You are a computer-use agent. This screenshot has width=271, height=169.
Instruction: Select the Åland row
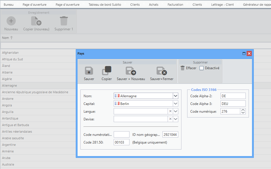point(6,66)
